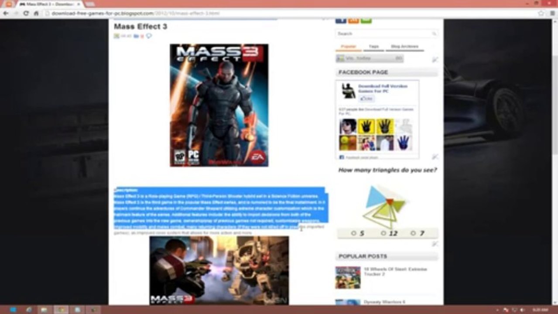Open the browser home page icon
The image size is (558, 314).
pos(36,13)
